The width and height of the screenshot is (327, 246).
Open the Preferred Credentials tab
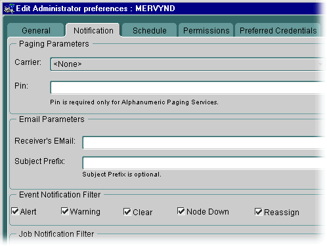[x=278, y=30]
